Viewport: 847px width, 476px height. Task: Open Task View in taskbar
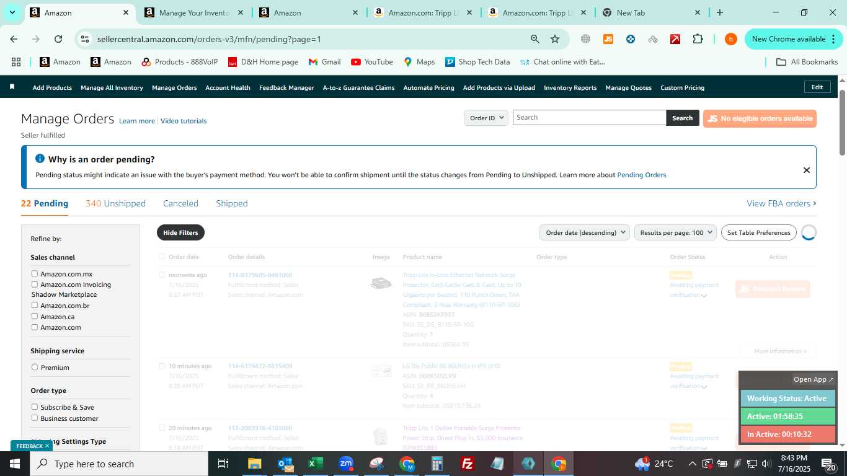(x=223, y=464)
